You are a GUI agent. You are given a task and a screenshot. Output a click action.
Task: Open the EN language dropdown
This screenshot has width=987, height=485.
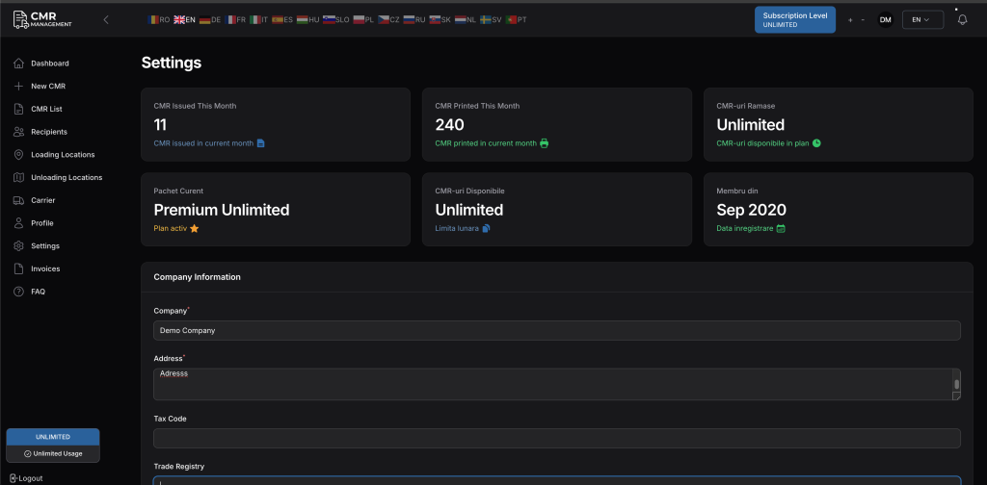click(x=922, y=19)
